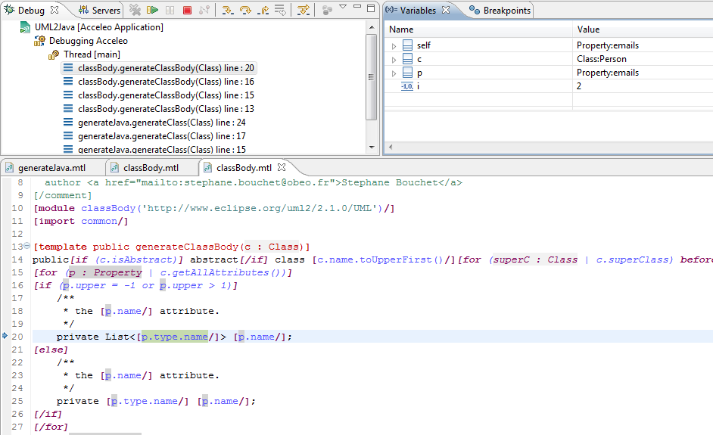The width and height of the screenshot is (713, 435).
Task: Expand the 'self' variable
Action: [394, 46]
